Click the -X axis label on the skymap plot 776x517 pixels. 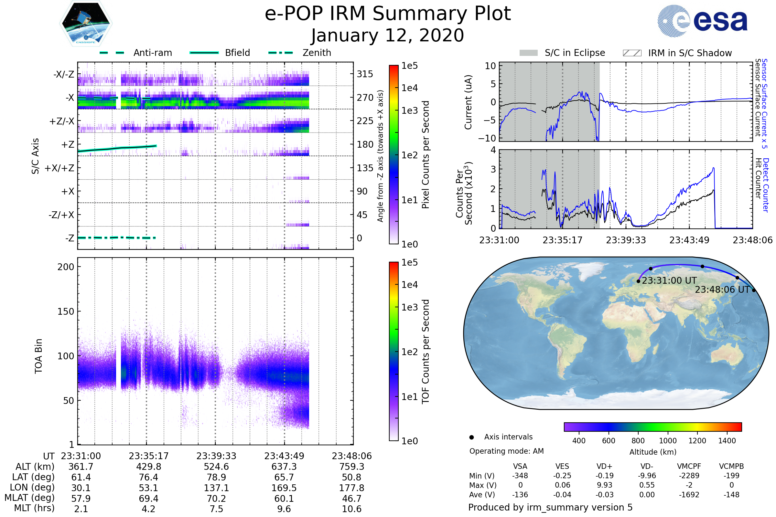tap(70, 98)
